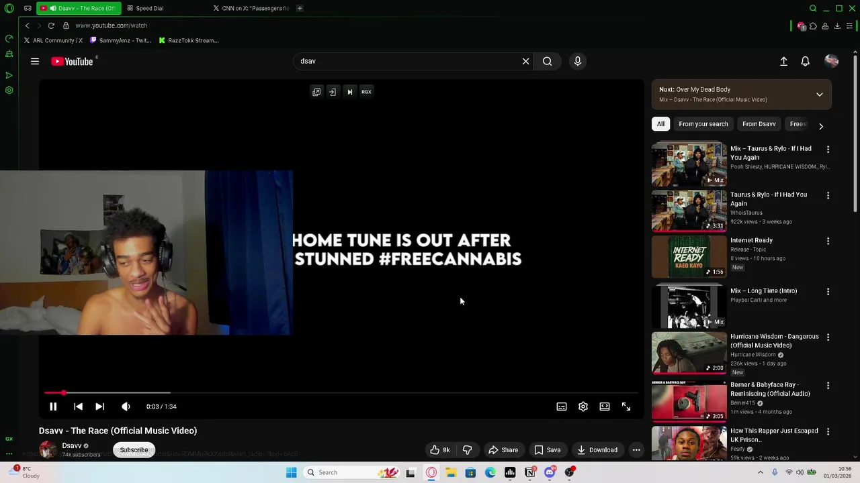Image resolution: width=860 pixels, height=483 pixels.
Task: Open Discord from the taskbar
Action: pyautogui.click(x=550, y=472)
